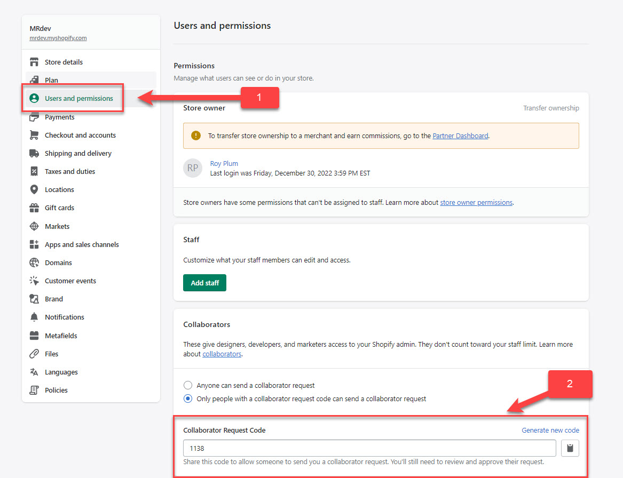Click Generate new code
Image resolution: width=623 pixels, height=478 pixels.
coord(550,430)
